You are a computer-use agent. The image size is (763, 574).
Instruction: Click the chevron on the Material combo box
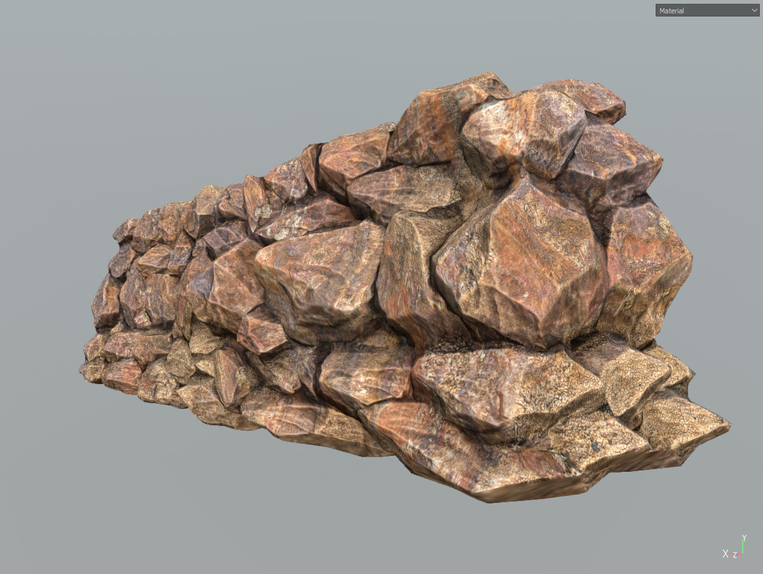[755, 10]
